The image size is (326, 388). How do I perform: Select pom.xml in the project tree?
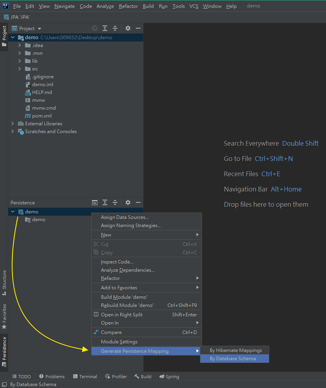41,116
